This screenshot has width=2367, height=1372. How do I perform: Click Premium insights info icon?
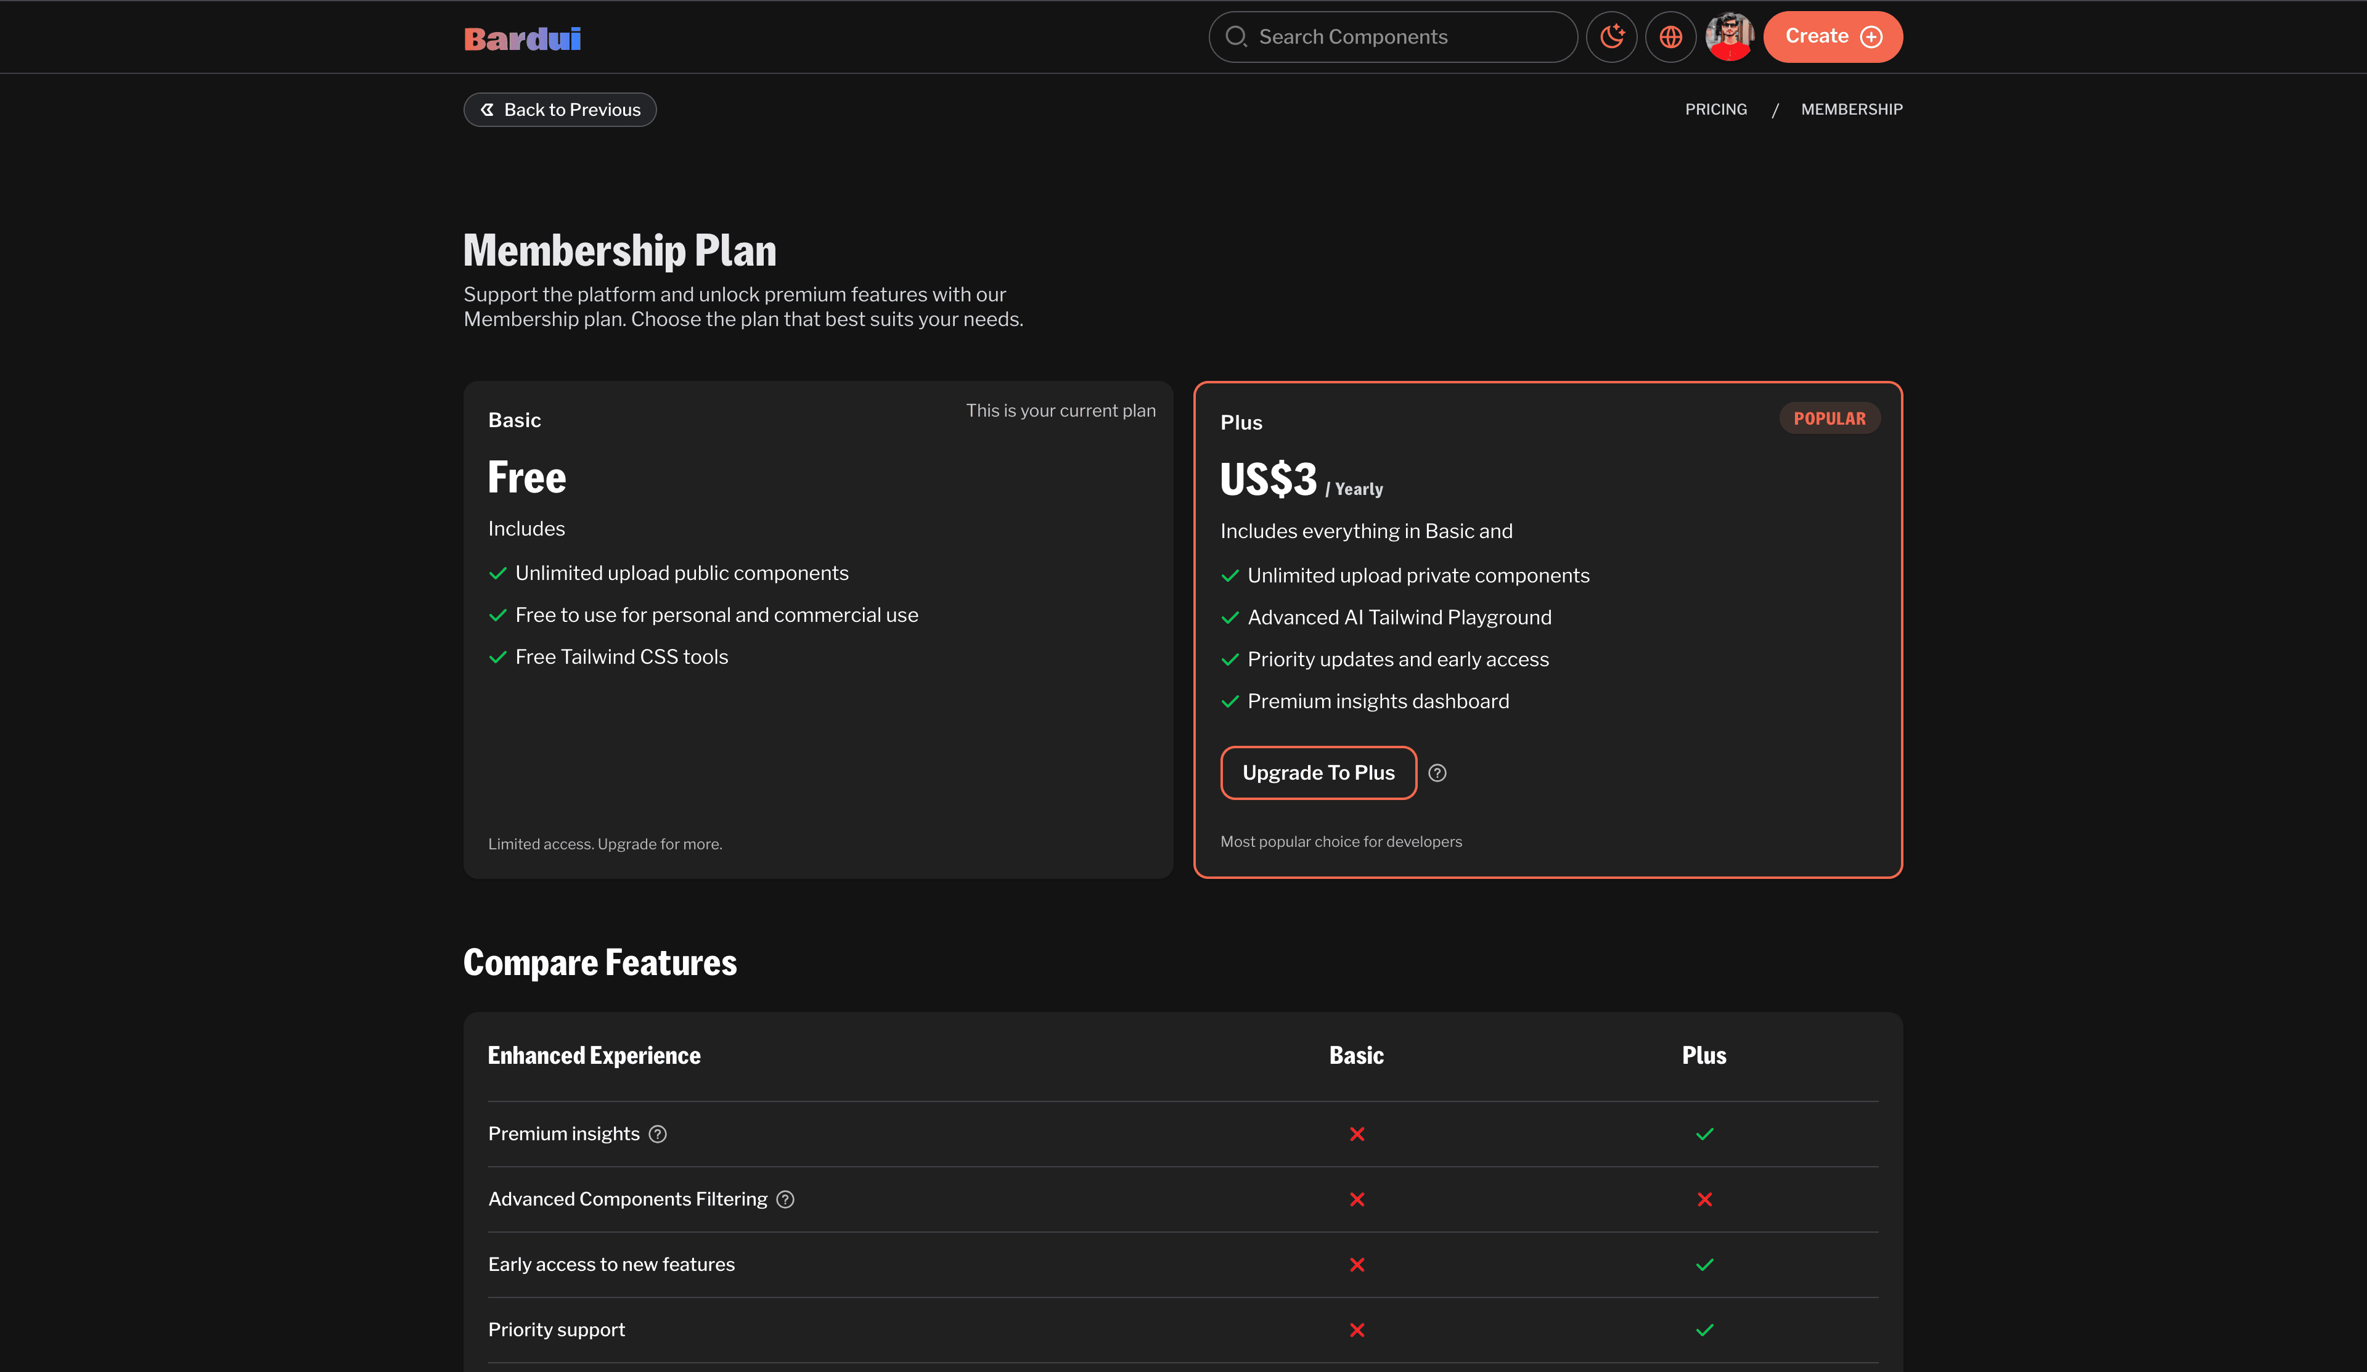pyautogui.click(x=658, y=1133)
